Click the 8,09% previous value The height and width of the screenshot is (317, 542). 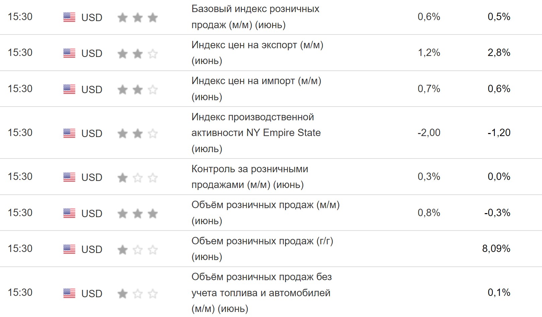(x=496, y=249)
